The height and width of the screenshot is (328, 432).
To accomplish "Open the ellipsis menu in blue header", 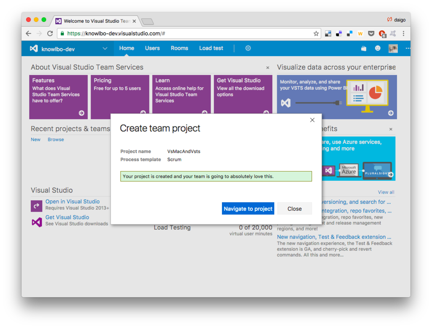I will (x=408, y=48).
